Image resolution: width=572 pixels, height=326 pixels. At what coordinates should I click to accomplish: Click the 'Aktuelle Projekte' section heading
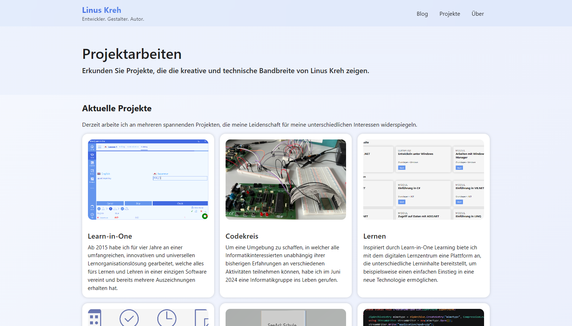click(x=117, y=108)
